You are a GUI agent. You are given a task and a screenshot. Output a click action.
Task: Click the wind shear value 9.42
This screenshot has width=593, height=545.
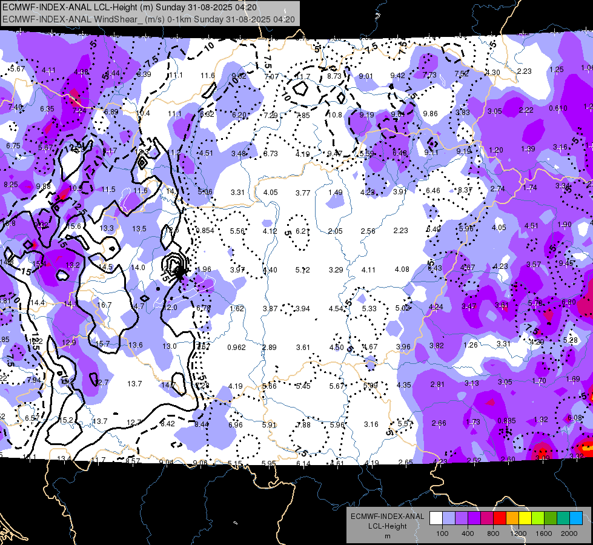398,76
